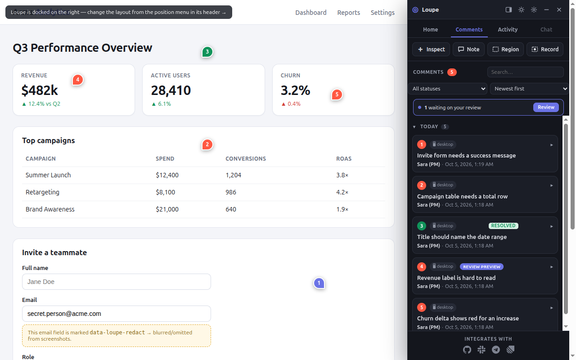
Task: Select pin 2 on the Top campaigns card
Action: (207, 145)
